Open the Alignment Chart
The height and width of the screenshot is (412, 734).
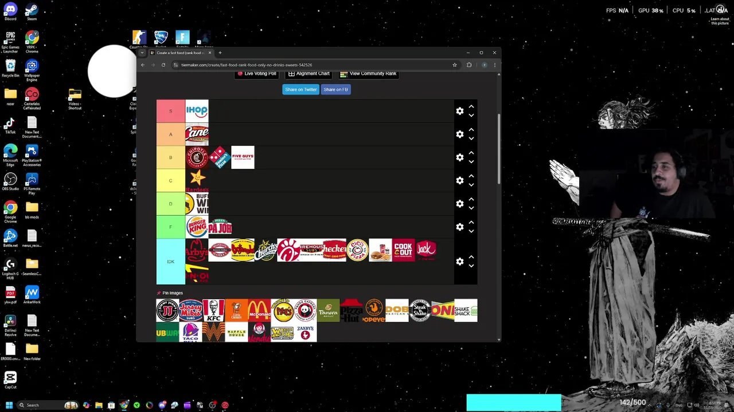[x=309, y=74]
